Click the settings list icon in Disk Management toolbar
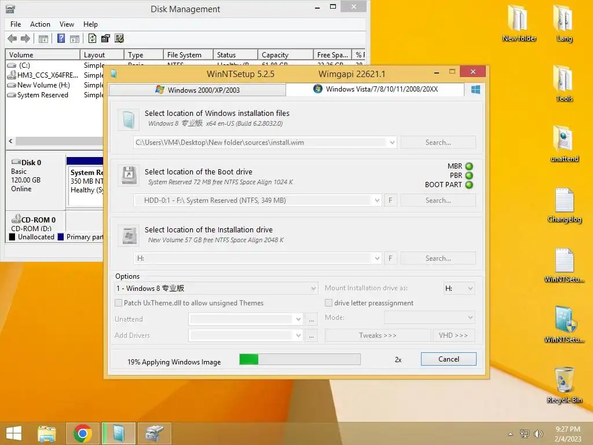The image size is (593, 445). tap(119, 38)
